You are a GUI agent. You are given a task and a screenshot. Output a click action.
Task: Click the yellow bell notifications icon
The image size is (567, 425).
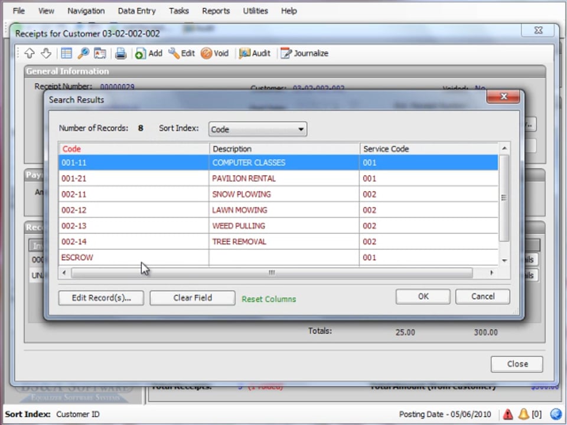point(523,414)
